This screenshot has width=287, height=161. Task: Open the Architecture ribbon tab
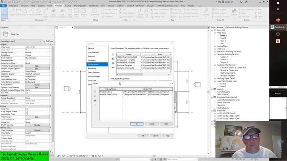(13, 6)
